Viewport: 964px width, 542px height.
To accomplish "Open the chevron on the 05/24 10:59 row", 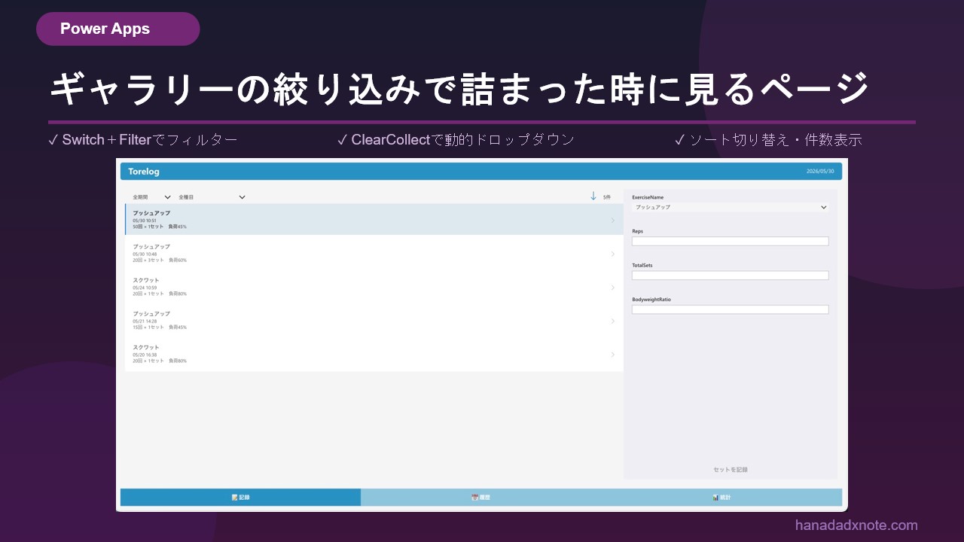I will tap(613, 288).
